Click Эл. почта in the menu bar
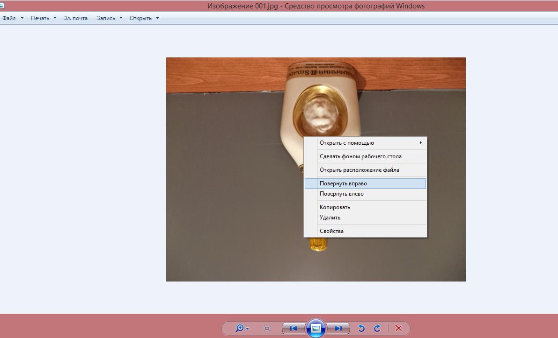This screenshot has height=338, width=558. (75, 18)
